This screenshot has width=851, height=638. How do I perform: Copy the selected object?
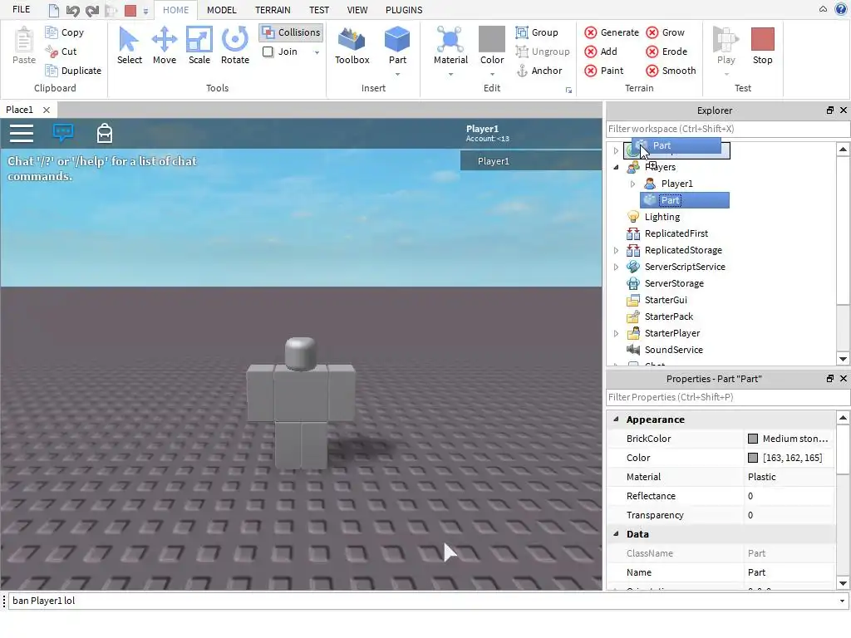click(65, 32)
